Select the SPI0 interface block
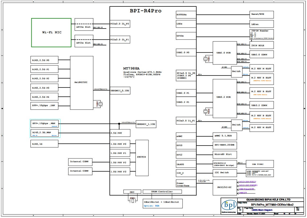The image size is (307, 218). coord(186,146)
